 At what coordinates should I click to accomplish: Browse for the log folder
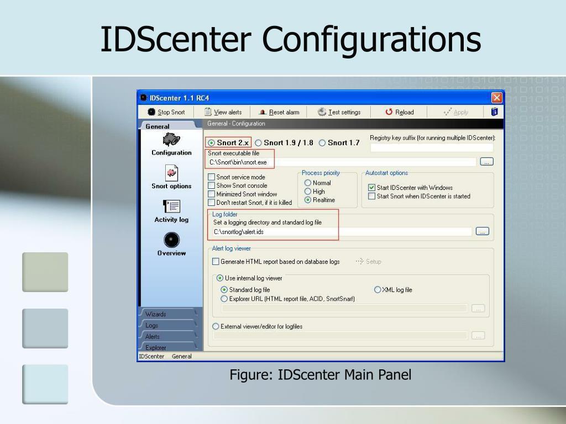coord(482,231)
